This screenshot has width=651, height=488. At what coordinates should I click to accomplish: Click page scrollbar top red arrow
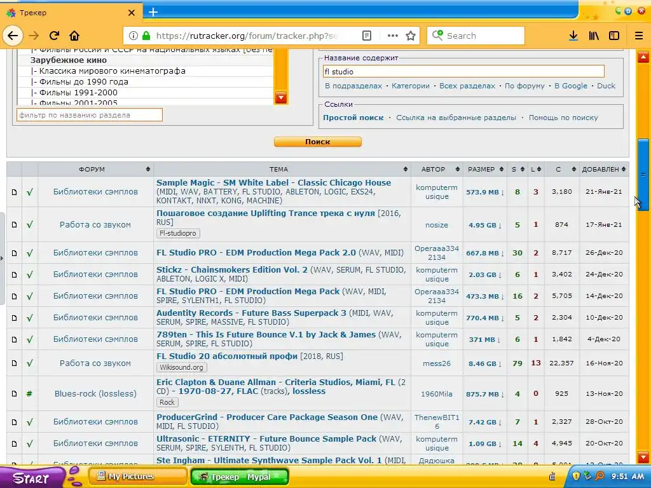[643, 57]
